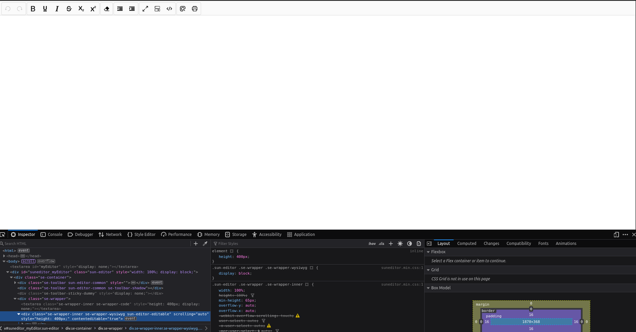The width and height of the screenshot is (636, 332).
Task: Toggle Show blocks icon
Action: [x=157, y=9]
